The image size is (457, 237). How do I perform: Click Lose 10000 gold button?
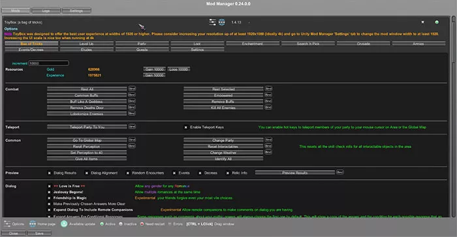pos(179,69)
